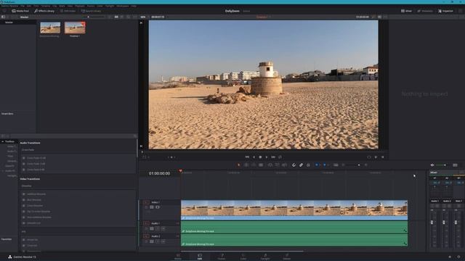Screen dimensions: 465x261
Task: Select the Timeline 1 thumbnail
Action: [x=75, y=28]
